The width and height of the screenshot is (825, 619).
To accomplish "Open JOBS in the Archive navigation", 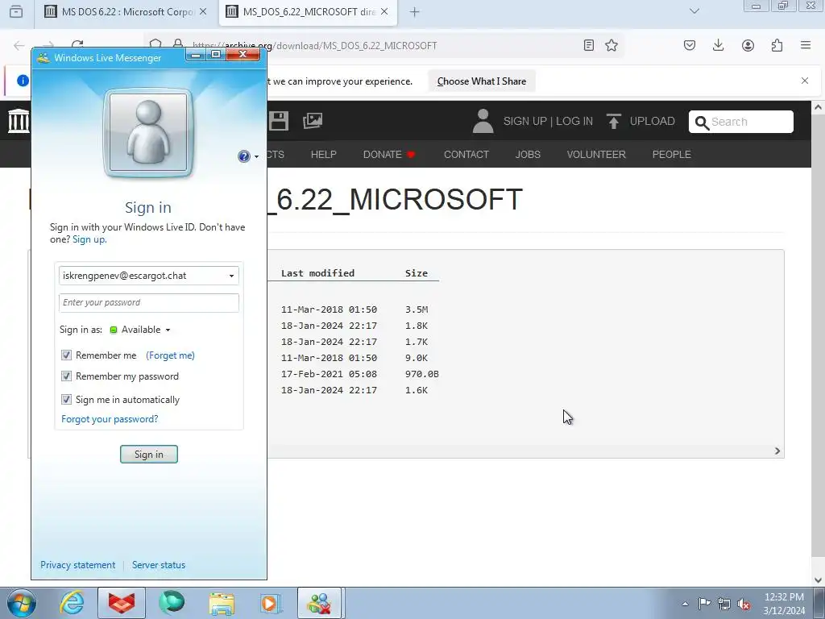I will [x=528, y=154].
